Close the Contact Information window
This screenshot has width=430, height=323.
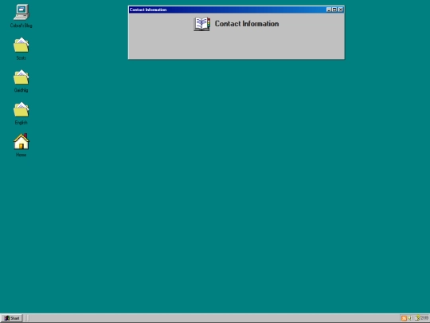340,10
